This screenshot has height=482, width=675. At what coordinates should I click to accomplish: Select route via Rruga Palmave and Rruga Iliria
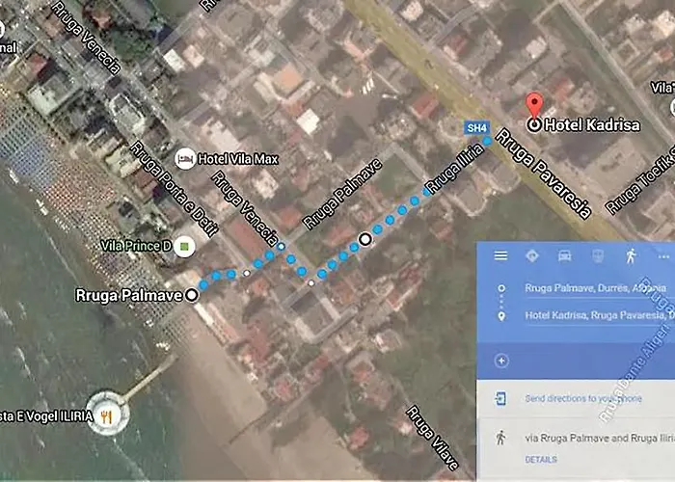tap(600, 438)
